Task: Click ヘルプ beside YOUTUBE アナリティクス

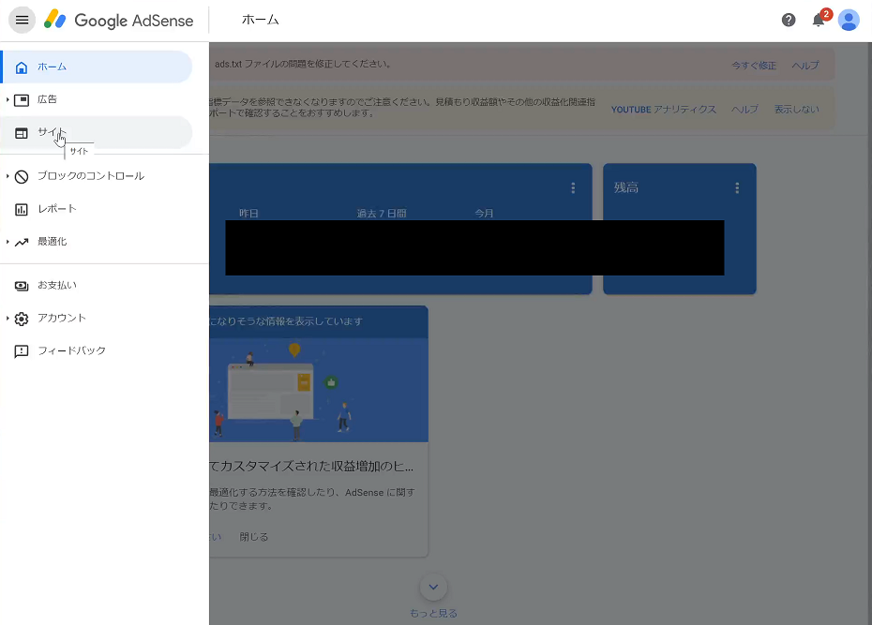Action: pos(744,110)
